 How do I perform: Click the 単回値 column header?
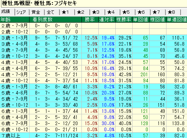141,19
